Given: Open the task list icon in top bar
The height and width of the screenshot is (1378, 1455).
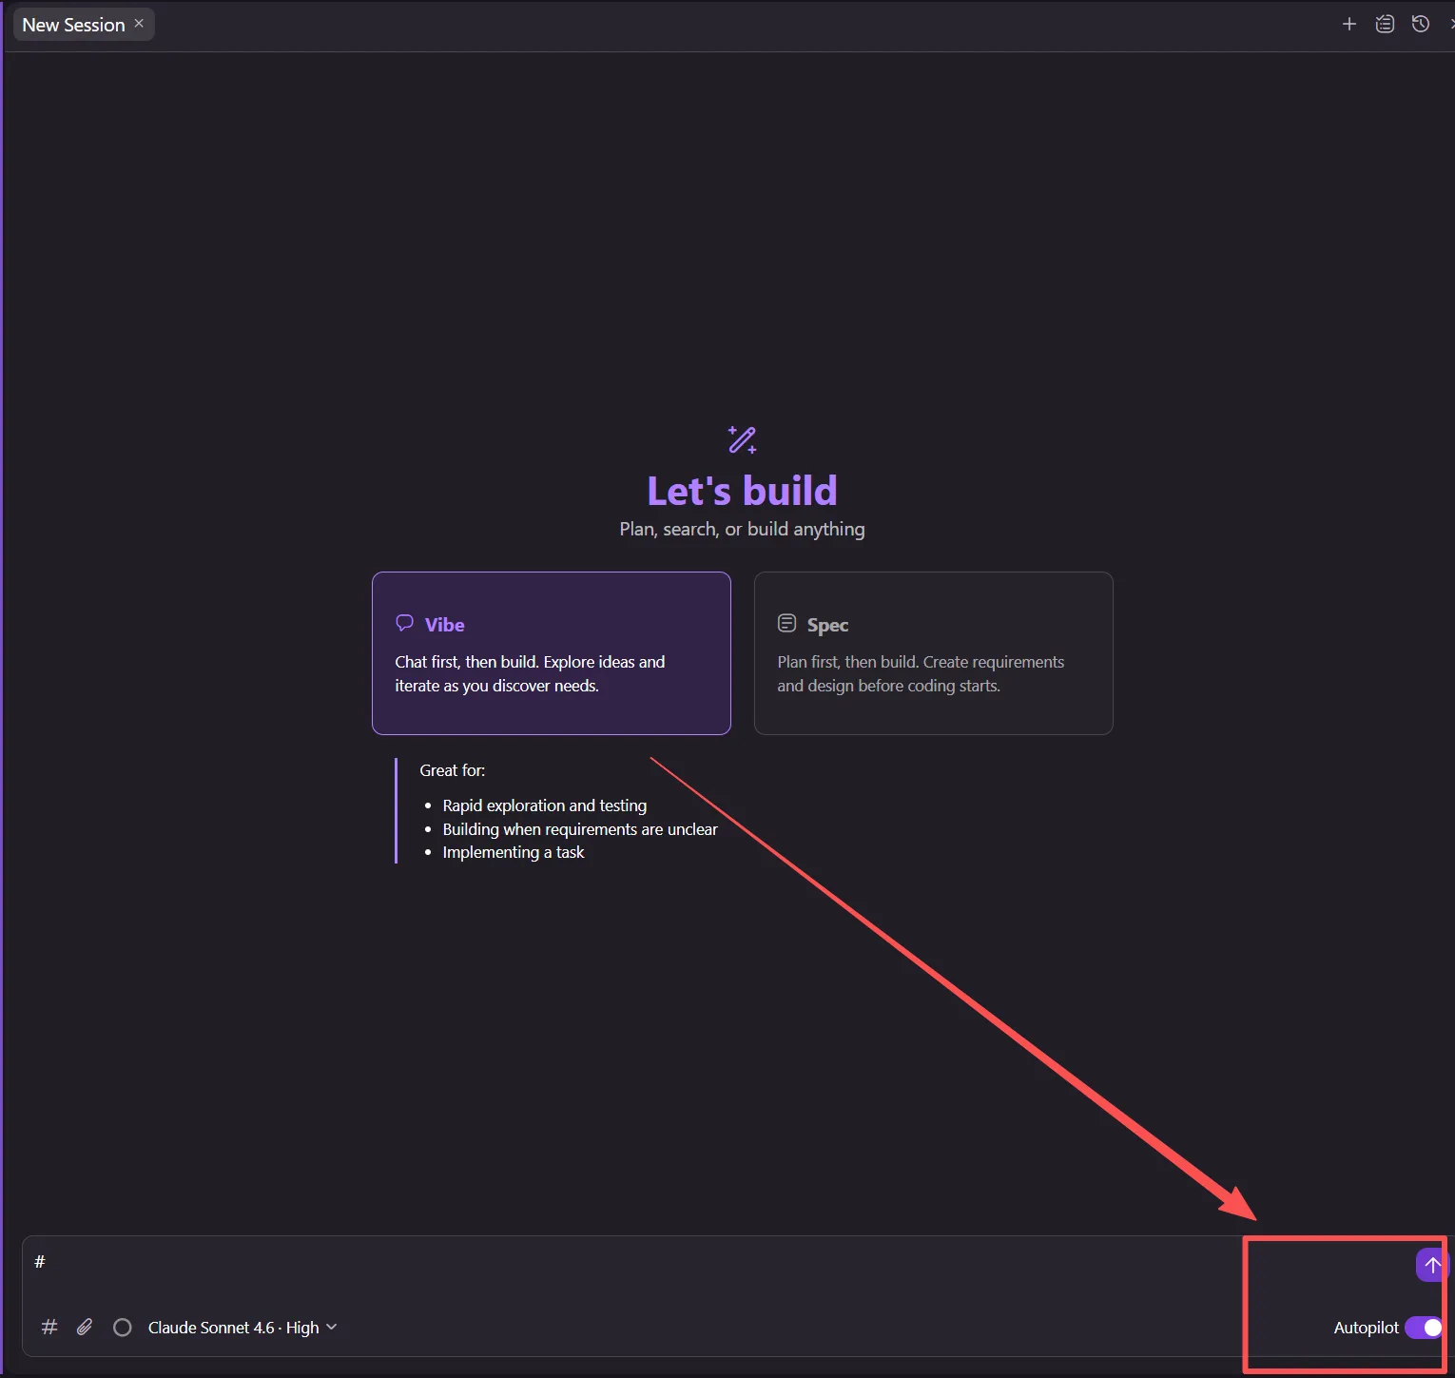Looking at the screenshot, I should click(1385, 24).
